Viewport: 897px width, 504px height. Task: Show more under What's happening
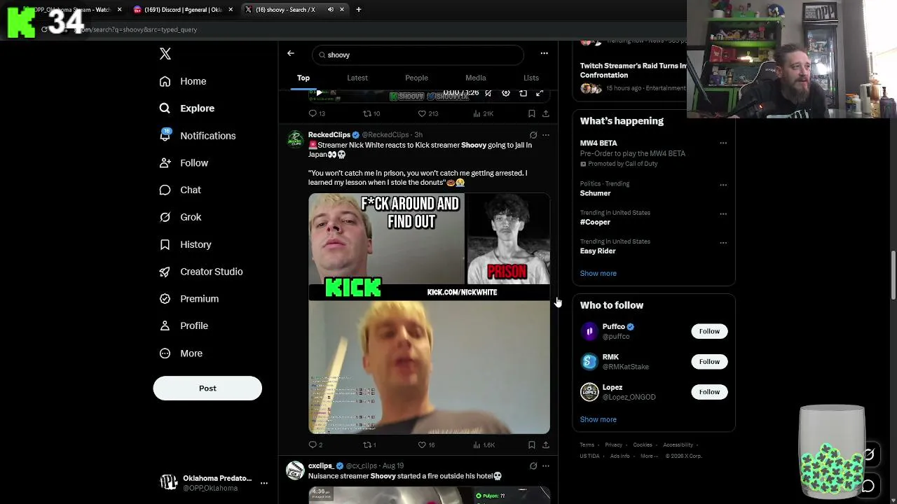pyautogui.click(x=598, y=273)
